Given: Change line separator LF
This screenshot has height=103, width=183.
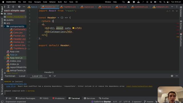Looking at the screenshot, I should (120, 102).
